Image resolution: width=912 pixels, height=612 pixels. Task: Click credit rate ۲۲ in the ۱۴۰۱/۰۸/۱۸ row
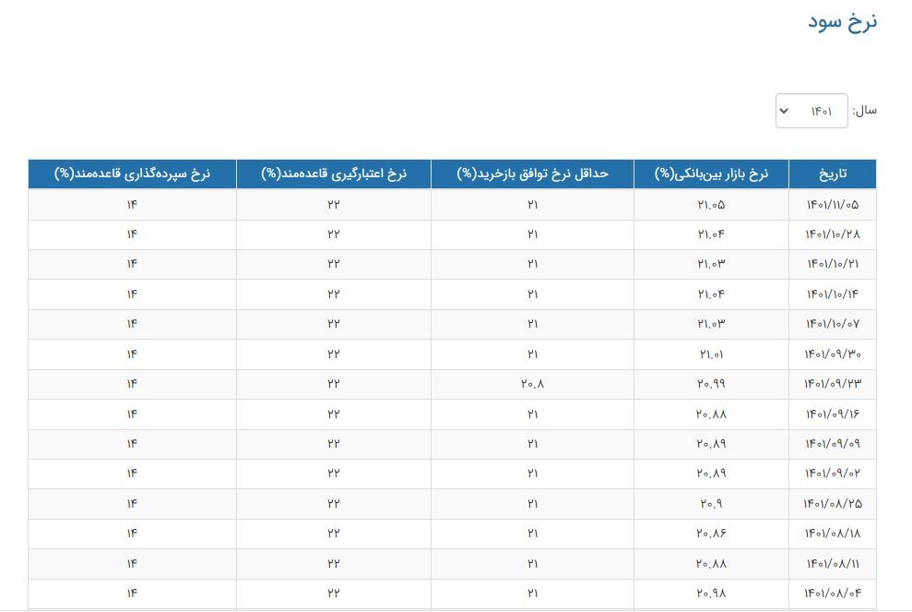tap(333, 534)
